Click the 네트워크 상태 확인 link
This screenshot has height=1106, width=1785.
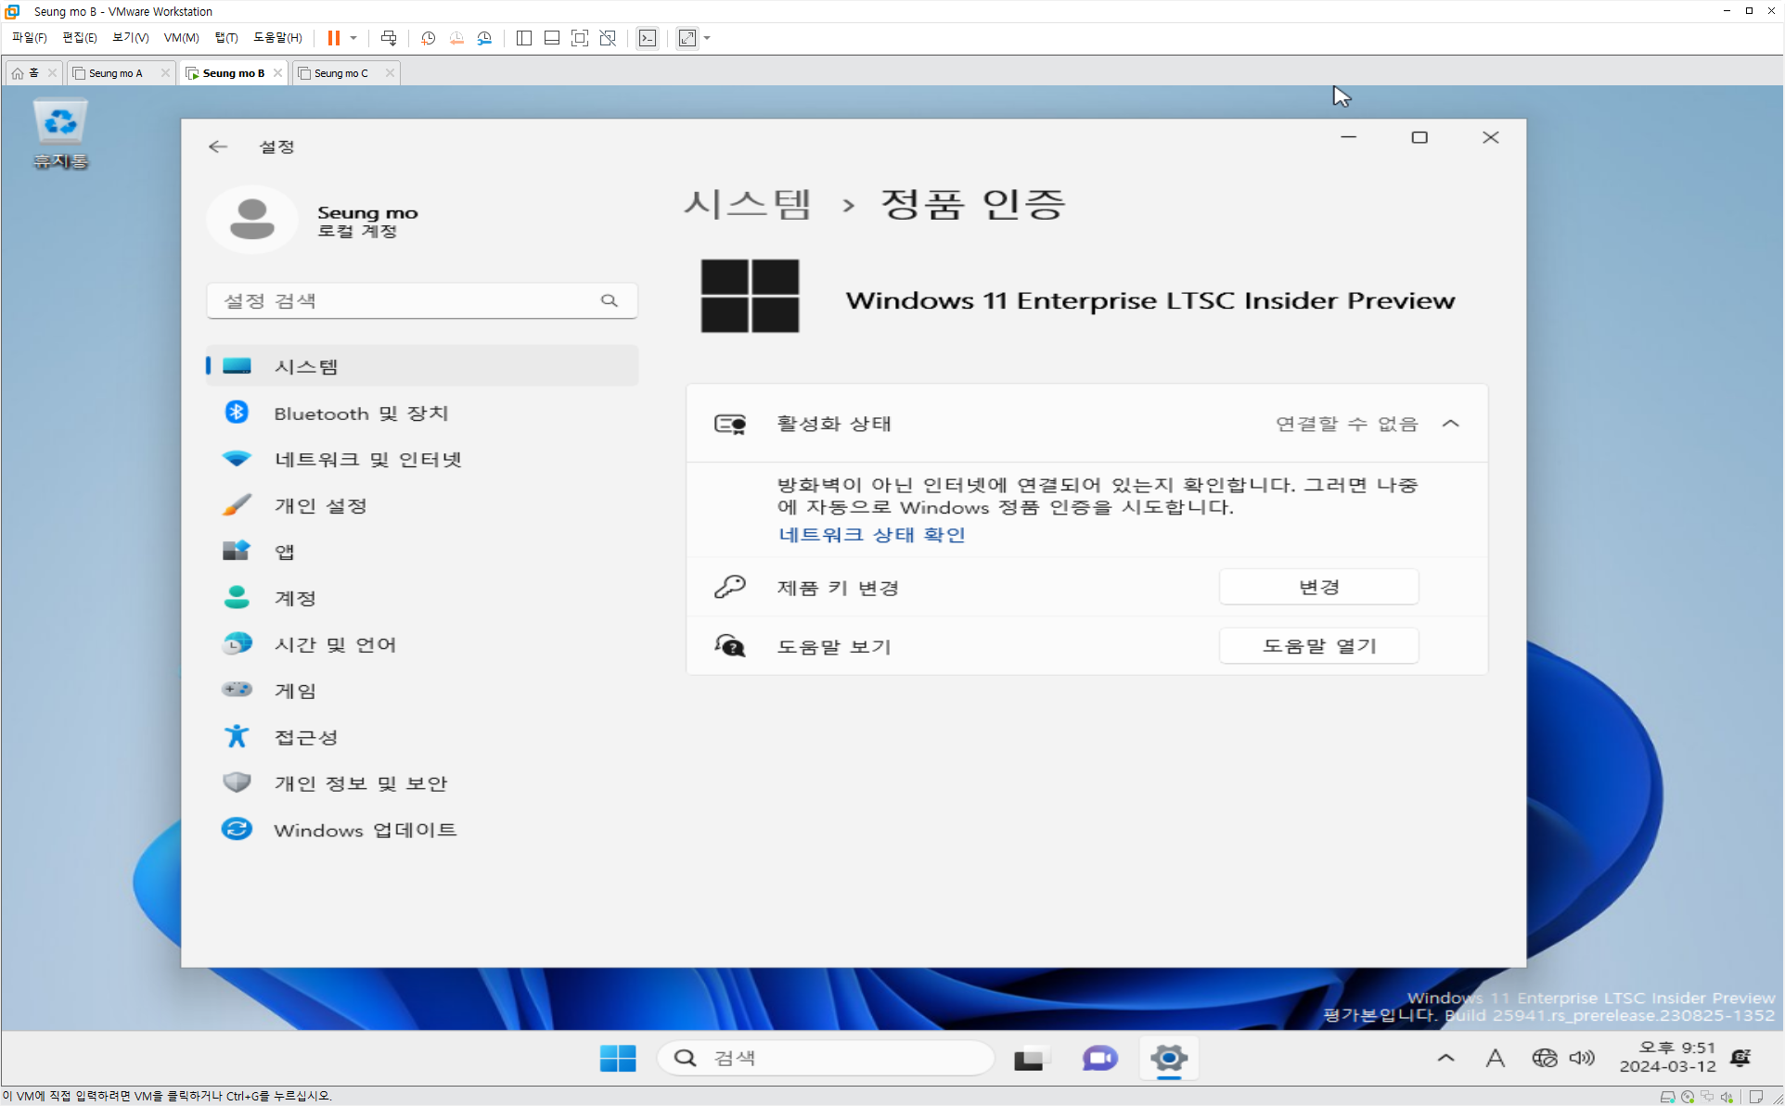point(871,535)
